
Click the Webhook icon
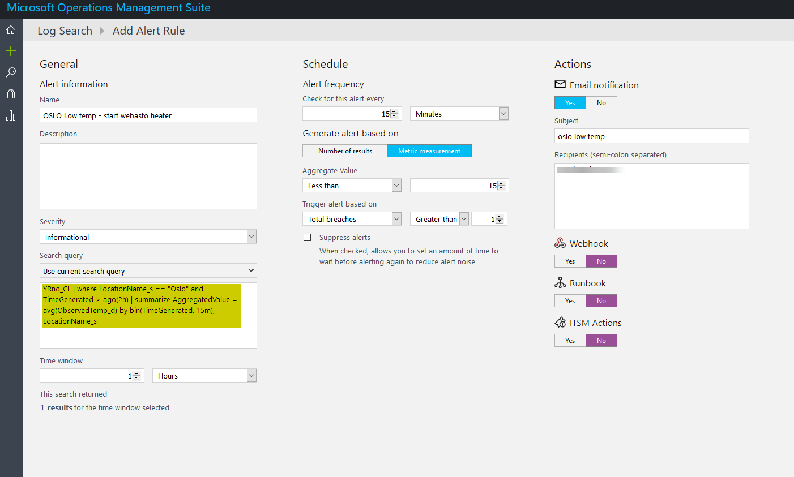pyautogui.click(x=560, y=243)
